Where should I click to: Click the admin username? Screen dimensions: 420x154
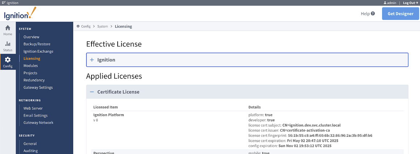point(392,3)
